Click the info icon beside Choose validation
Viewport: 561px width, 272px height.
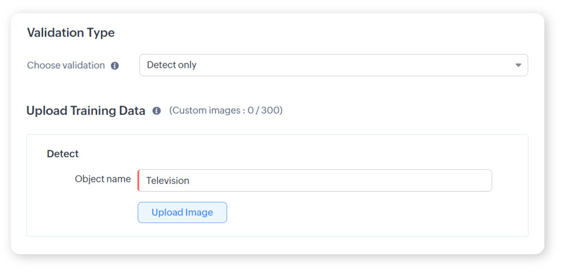point(115,65)
